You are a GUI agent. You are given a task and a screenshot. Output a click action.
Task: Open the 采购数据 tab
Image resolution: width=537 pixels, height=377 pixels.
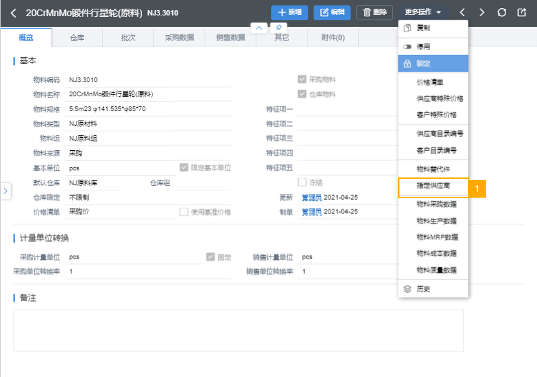point(179,38)
